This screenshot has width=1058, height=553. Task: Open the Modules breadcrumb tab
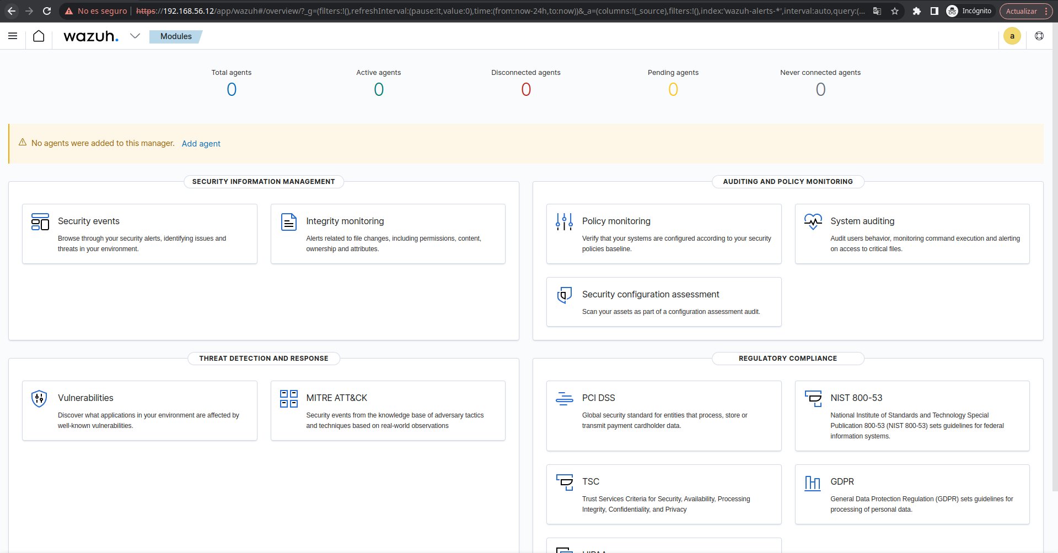pyautogui.click(x=176, y=36)
